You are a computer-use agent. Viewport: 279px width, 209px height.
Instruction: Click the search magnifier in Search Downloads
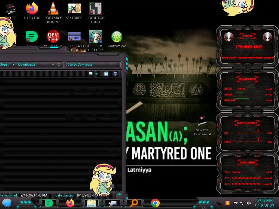click(x=118, y=64)
